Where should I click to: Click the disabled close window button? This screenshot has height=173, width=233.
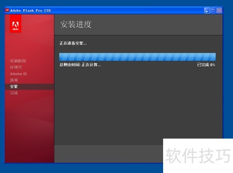coord(219,11)
